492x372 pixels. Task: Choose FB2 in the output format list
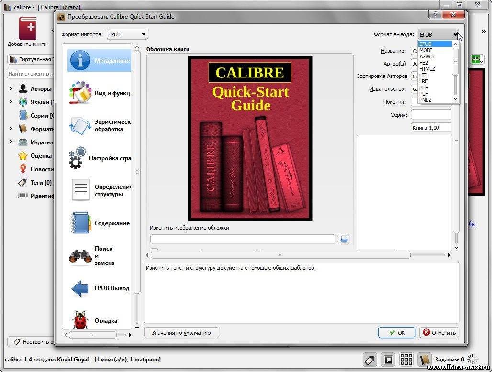click(435, 63)
